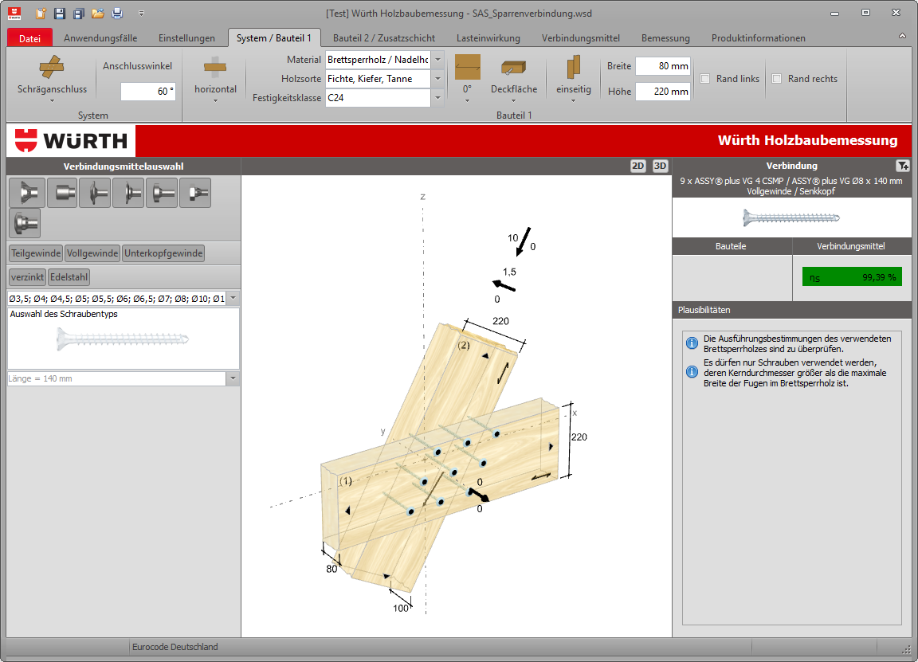Screen dimensions: 918x662
Task: Click the Würth application logo icon in title bar
Action: coord(14,13)
